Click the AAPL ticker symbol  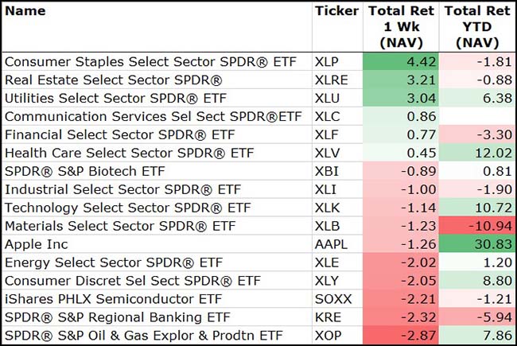(331, 243)
